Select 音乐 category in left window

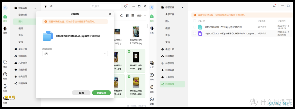[x=21, y=35]
